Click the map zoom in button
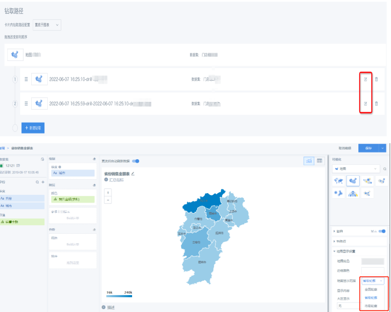391x312 pixels. 109,192
